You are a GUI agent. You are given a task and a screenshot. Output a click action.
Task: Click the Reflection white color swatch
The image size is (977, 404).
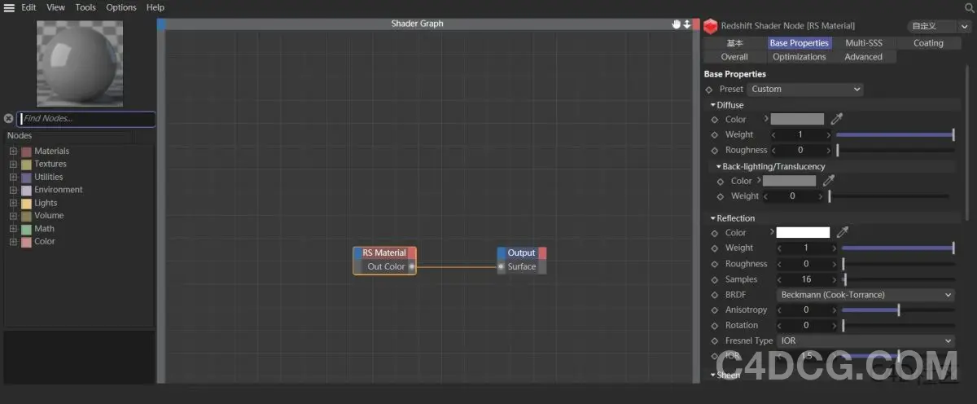[803, 233]
